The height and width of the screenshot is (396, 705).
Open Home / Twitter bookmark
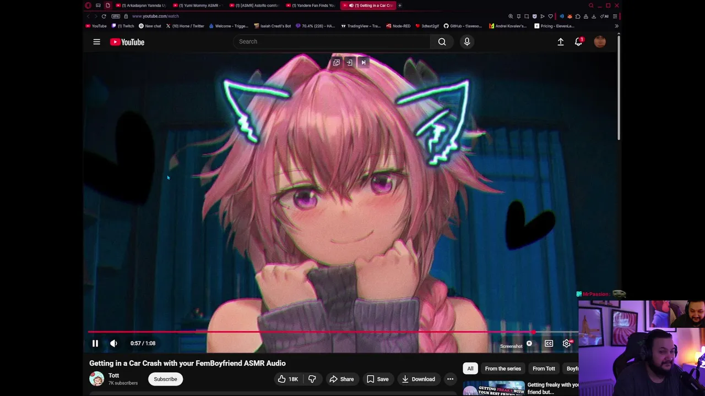pyautogui.click(x=185, y=26)
